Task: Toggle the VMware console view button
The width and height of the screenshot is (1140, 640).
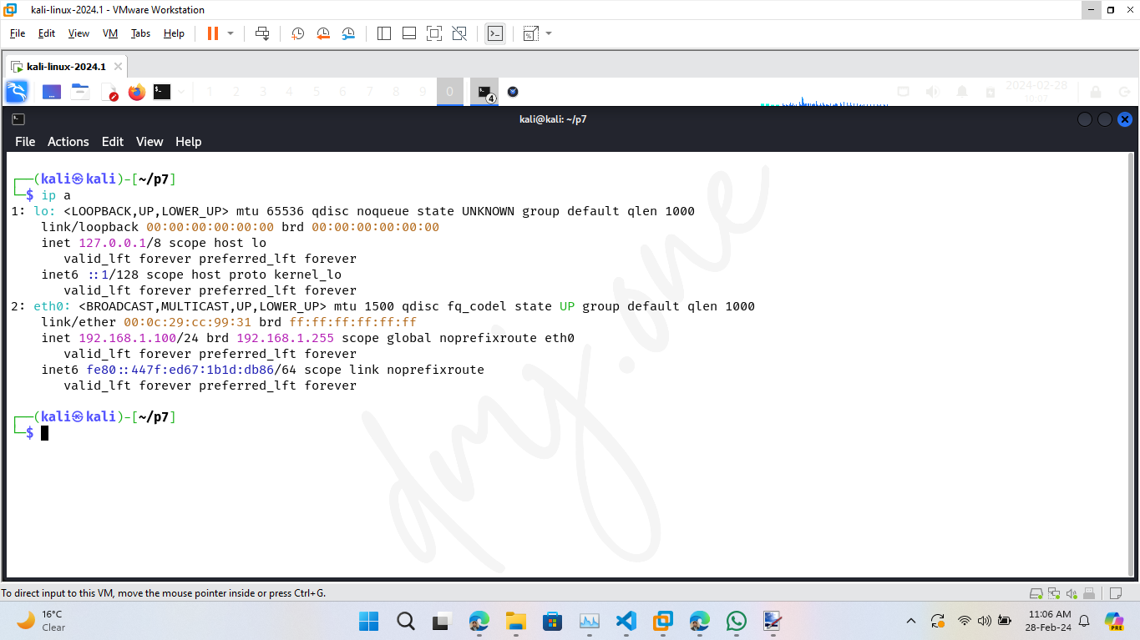Action: 495,33
